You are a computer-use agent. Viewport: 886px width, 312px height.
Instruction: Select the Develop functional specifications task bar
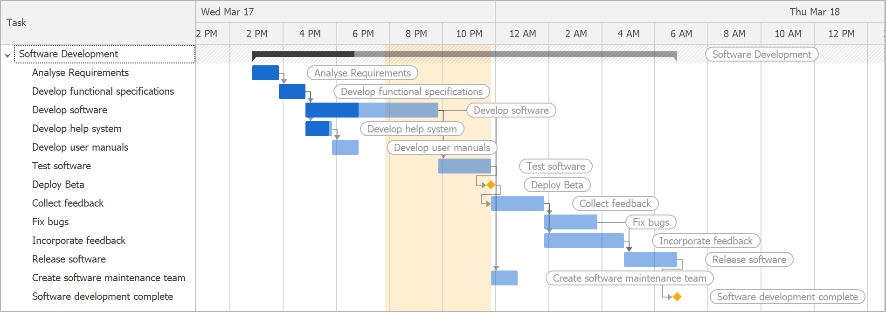click(292, 91)
